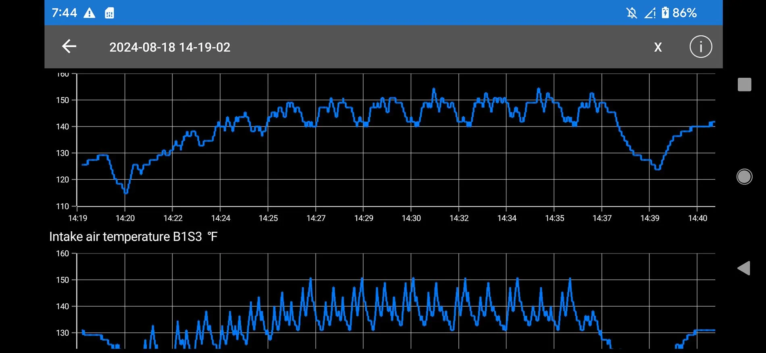Tap the 14:37 time axis label
766x353 pixels.
coord(602,218)
